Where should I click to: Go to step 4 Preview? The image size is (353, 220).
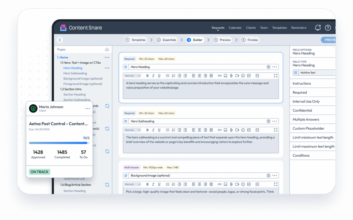coord(222,40)
